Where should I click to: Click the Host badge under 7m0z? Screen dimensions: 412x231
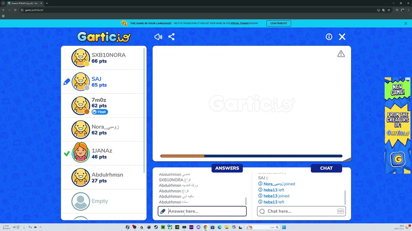[x=100, y=112]
